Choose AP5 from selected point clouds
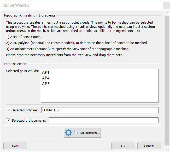Image resolution: width=170 pixels, height=152 pixels. pos(46,84)
